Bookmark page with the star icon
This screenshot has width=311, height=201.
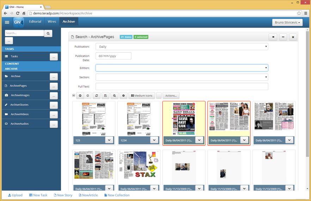299,13
